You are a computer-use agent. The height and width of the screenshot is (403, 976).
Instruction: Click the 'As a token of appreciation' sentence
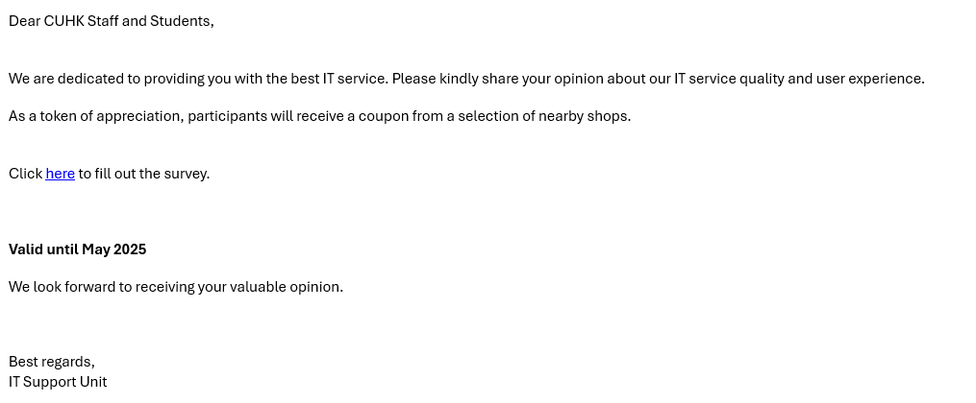pyautogui.click(x=320, y=117)
